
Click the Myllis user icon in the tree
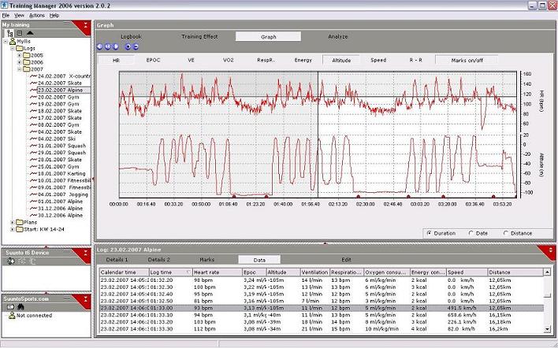13,42
